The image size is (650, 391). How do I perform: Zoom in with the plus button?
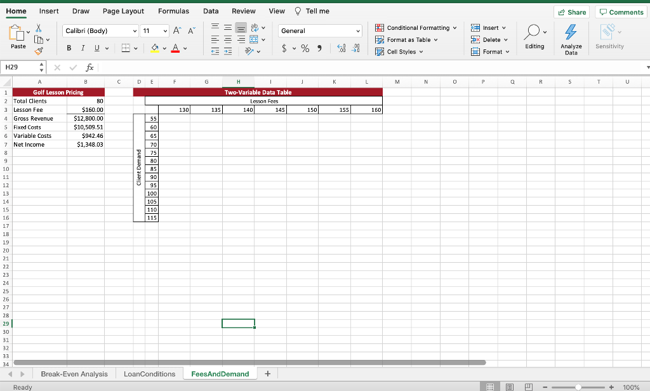coord(611,387)
